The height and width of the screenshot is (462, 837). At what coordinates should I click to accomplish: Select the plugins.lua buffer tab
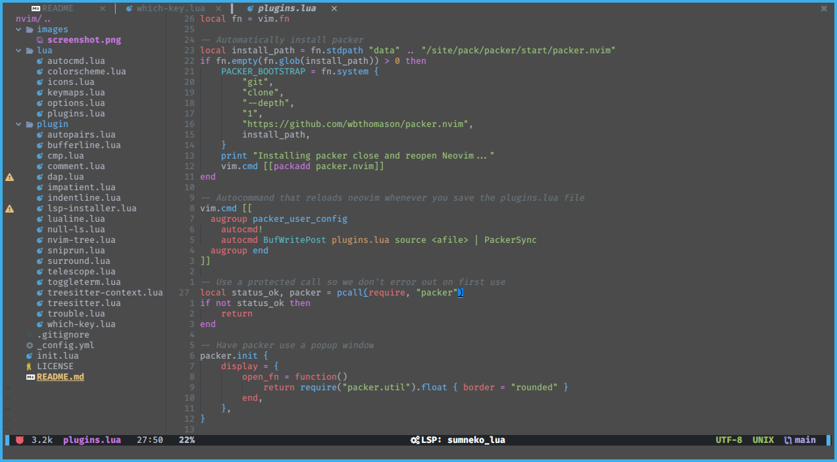287,9
